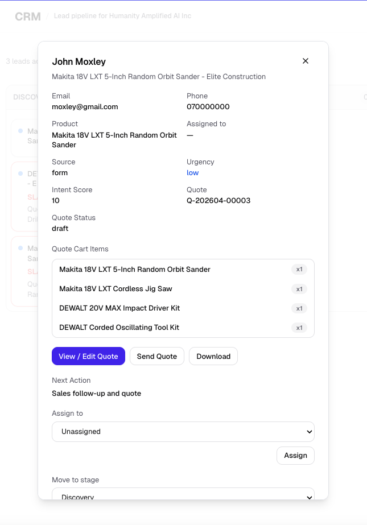Click the CRM logo heading
The height and width of the screenshot is (525, 367).
pos(28,16)
